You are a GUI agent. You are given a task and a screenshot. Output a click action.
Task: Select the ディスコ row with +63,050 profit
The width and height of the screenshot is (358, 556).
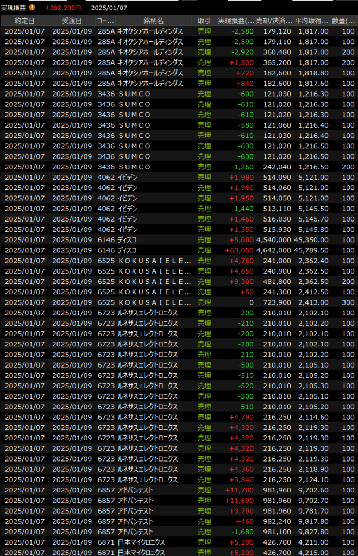click(179, 250)
